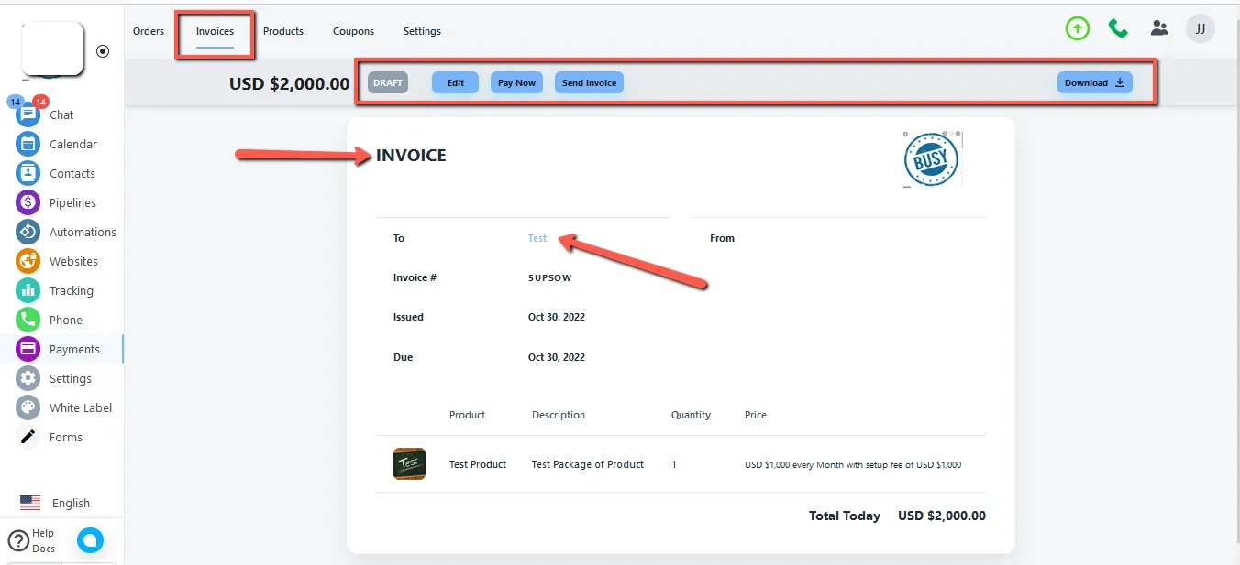Open the Pipelines dollar icon
This screenshot has height=565, width=1240.
coord(28,202)
